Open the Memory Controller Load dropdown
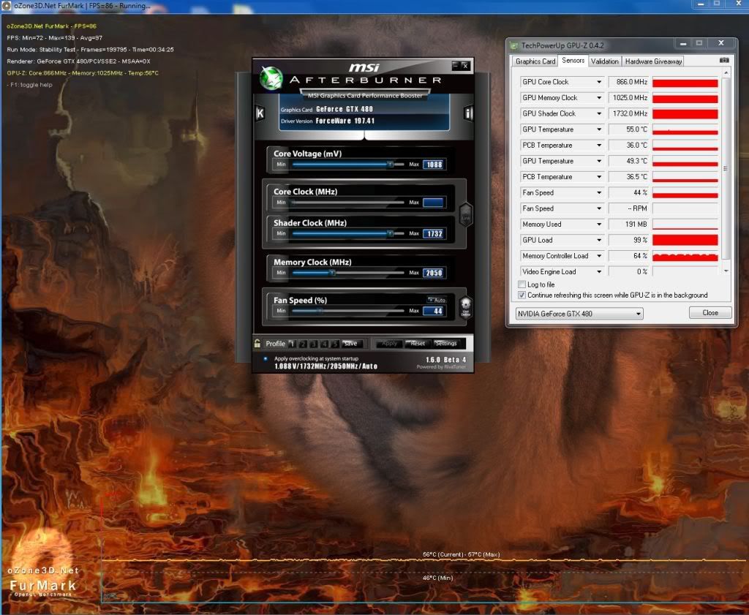 (x=599, y=256)
